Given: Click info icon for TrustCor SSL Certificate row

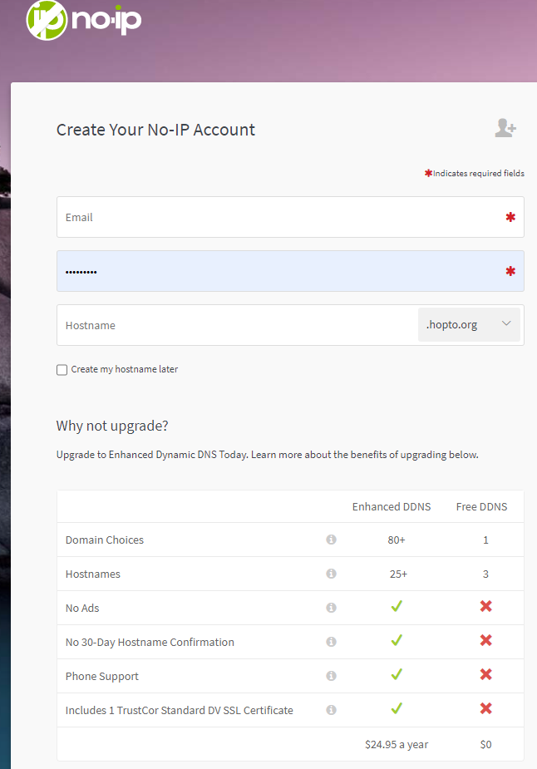Looking at the screenshot, I should (x=332, y=710).
